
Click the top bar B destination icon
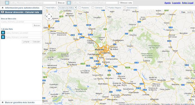click(69, 3)
